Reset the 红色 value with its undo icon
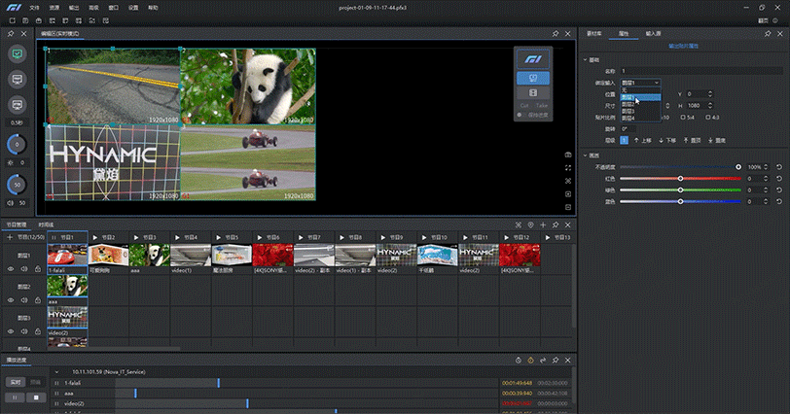790x414 pixels. coord(778,179)
